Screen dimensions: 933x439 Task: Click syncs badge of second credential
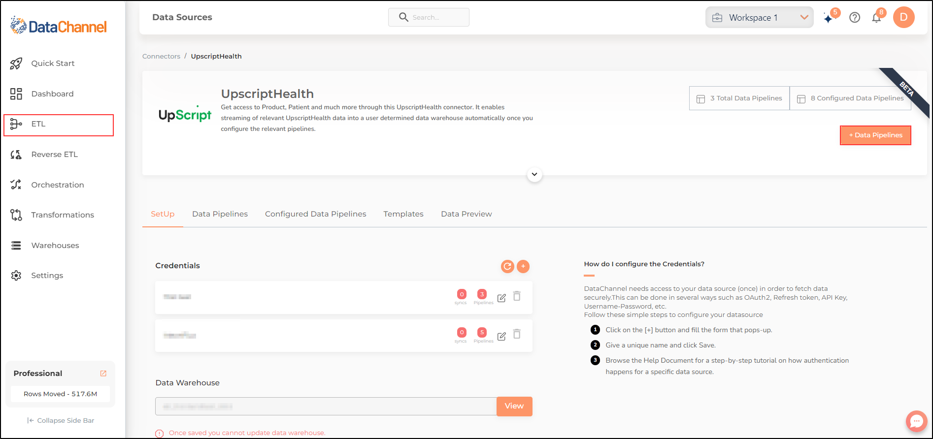pyautogui.click(x=462, y=333)
